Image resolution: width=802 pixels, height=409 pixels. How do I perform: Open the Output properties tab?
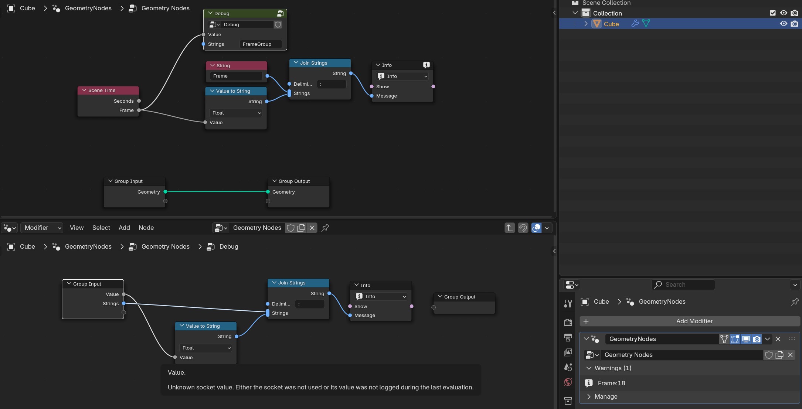pos(568,337)
